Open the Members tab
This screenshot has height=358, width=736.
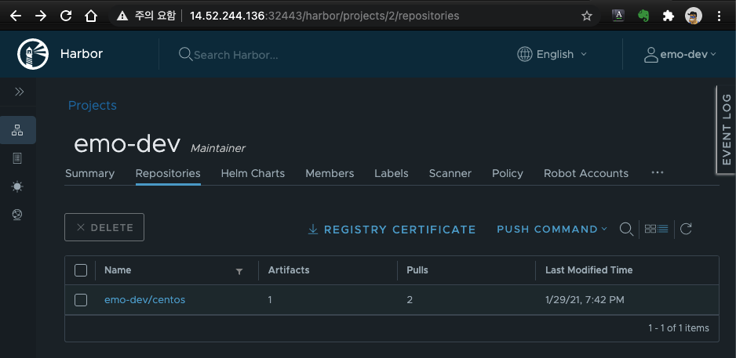330,173
